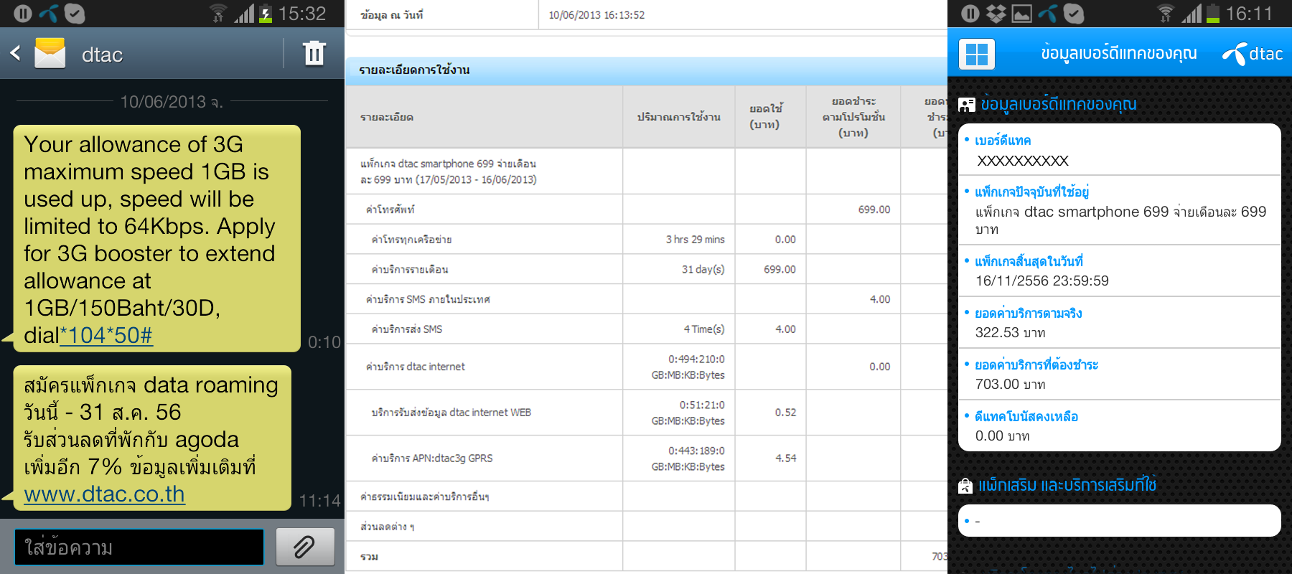
Task: Tap the message input field
Action: [x=139, y=547]
